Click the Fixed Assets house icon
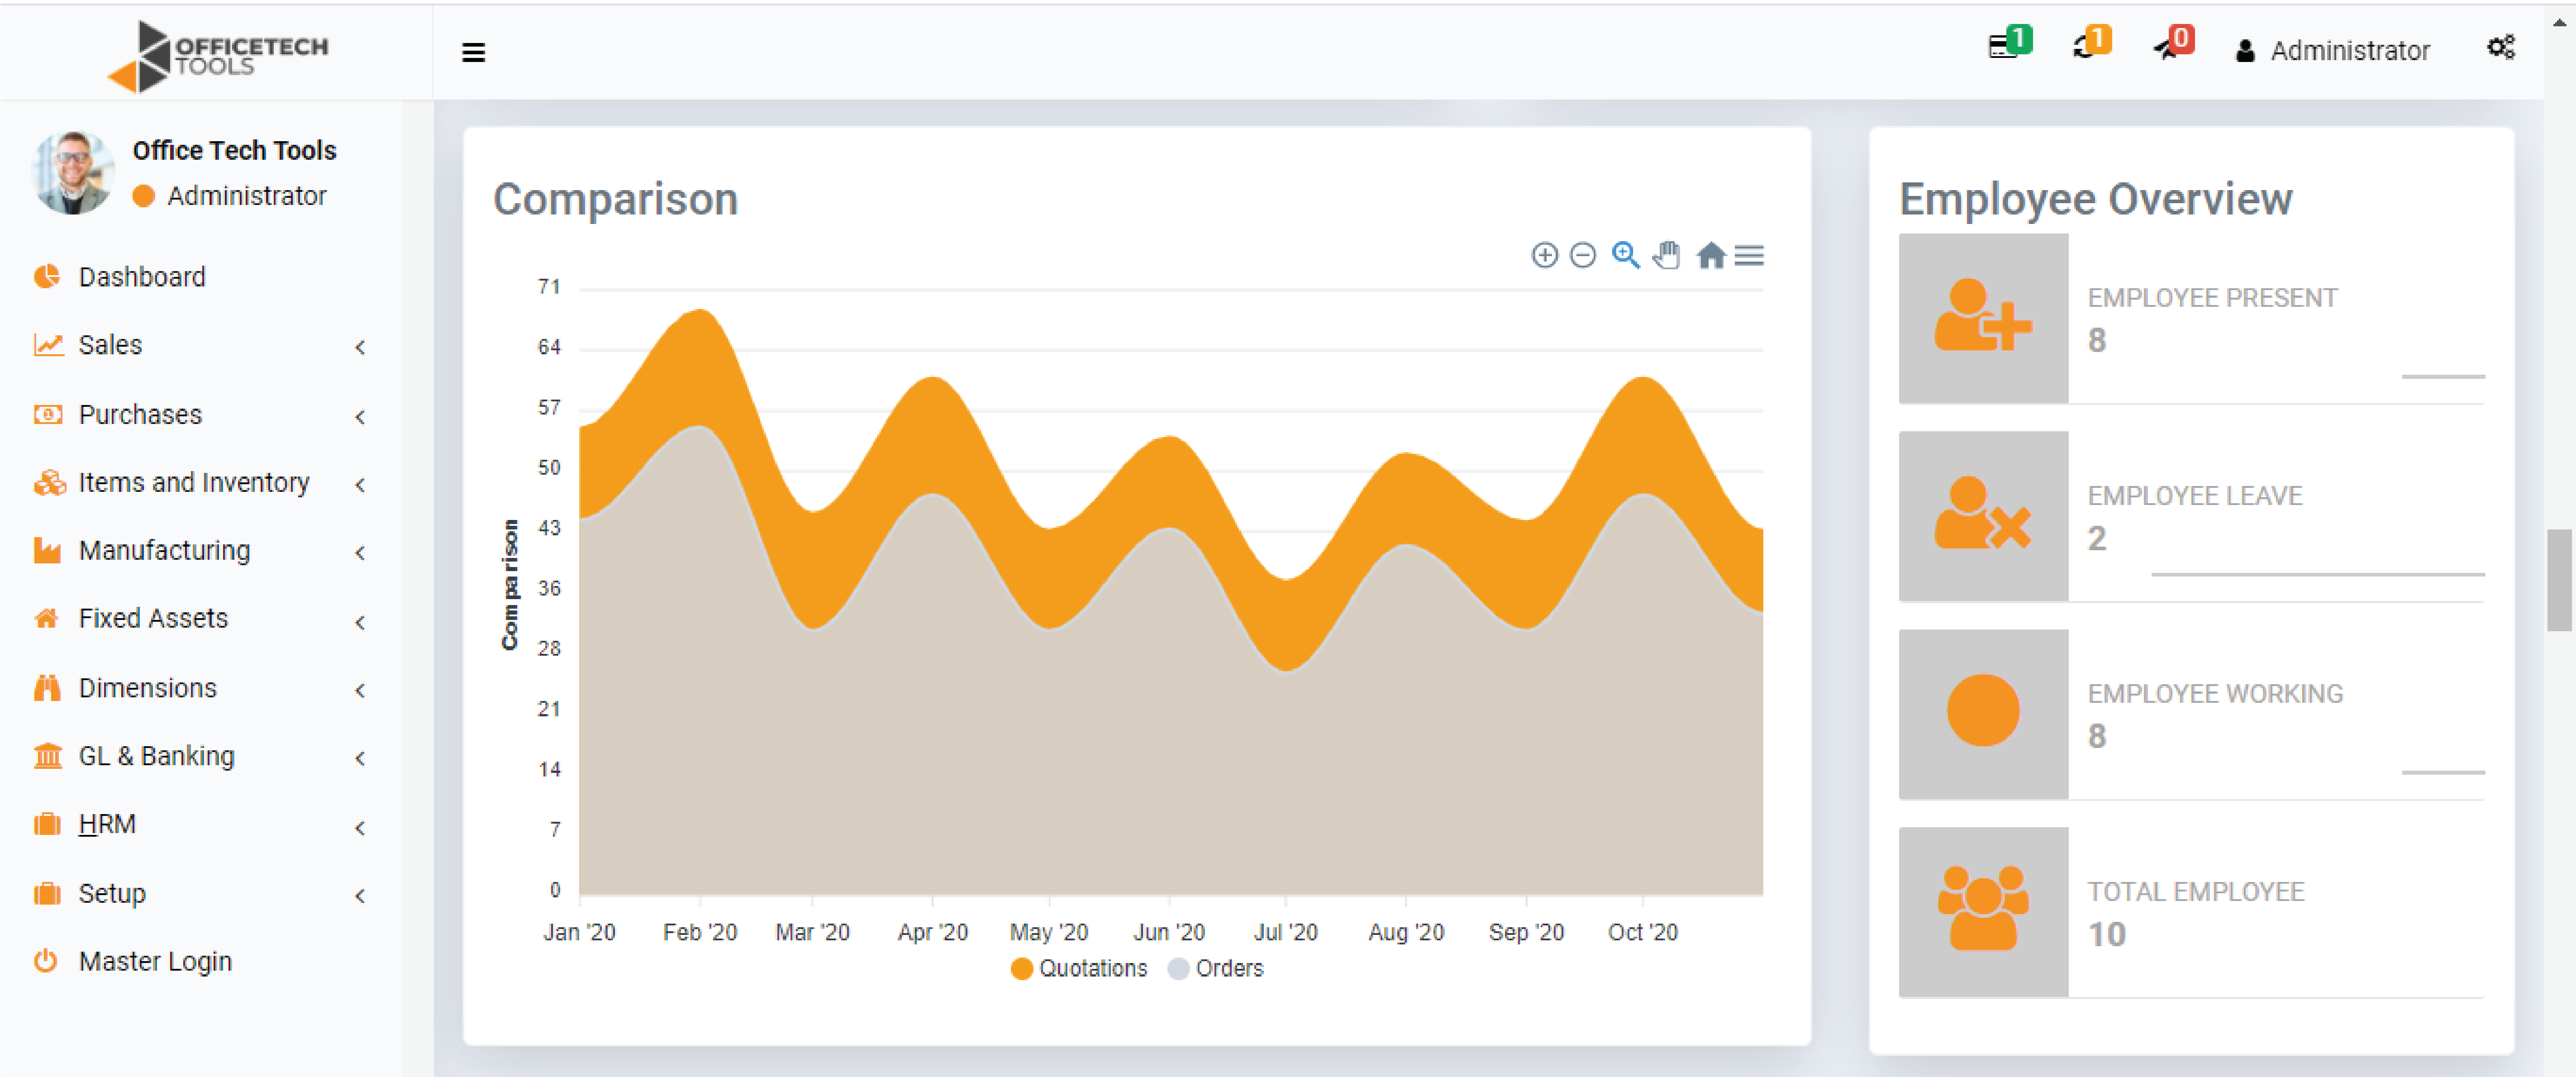Viewport: 2576px width, 1077px height. coord(46,618)
